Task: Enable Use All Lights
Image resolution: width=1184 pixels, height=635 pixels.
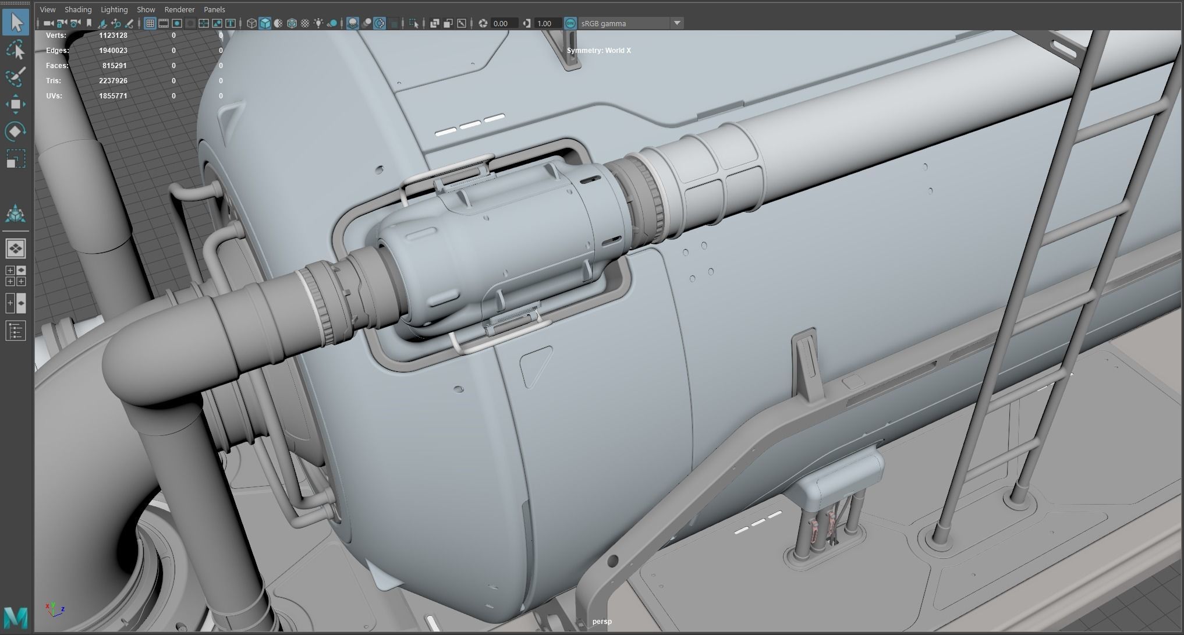Action: point(318,23)
